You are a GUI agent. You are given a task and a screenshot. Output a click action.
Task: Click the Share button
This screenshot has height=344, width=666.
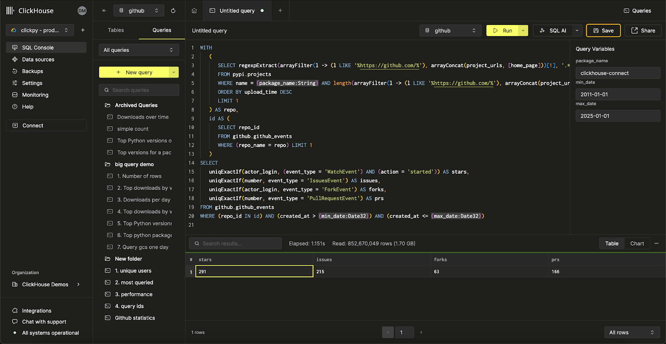[x=643, y=30]
